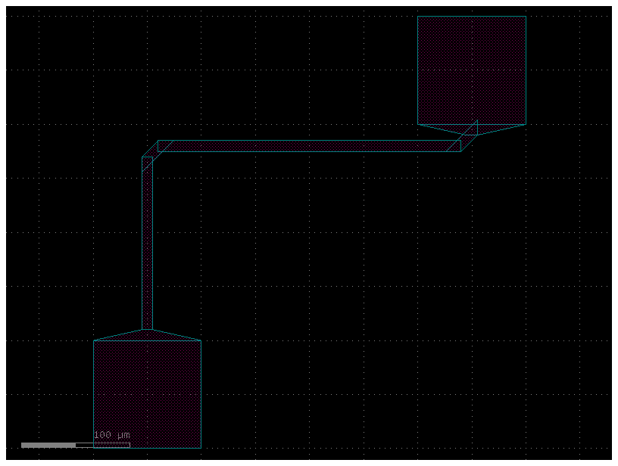Click the top edge of the top-right pad

pos(471,16)
